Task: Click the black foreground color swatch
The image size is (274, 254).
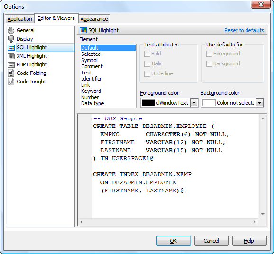Action: [x=148, y=103]
